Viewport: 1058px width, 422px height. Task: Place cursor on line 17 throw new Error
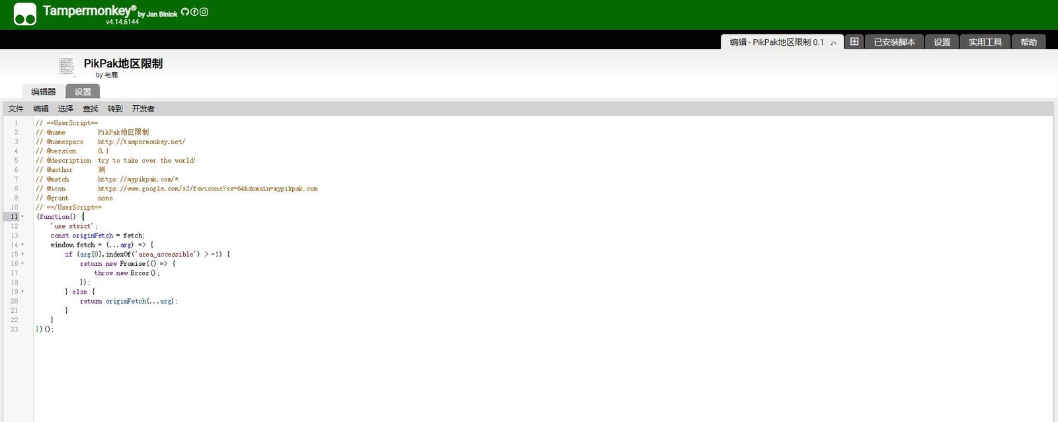click(x=127, y=273)
